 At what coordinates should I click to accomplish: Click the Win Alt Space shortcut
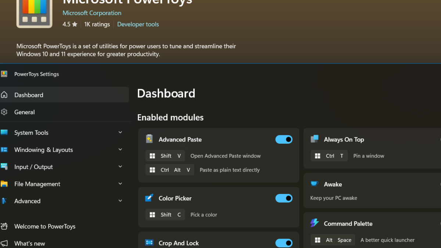tap(333, 240)
